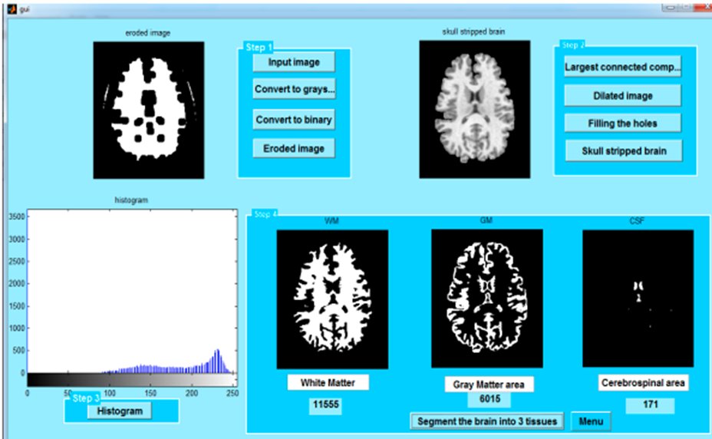Open the Menu button
The height and width of the screenshot is (439, 712).
click(591, 421)
